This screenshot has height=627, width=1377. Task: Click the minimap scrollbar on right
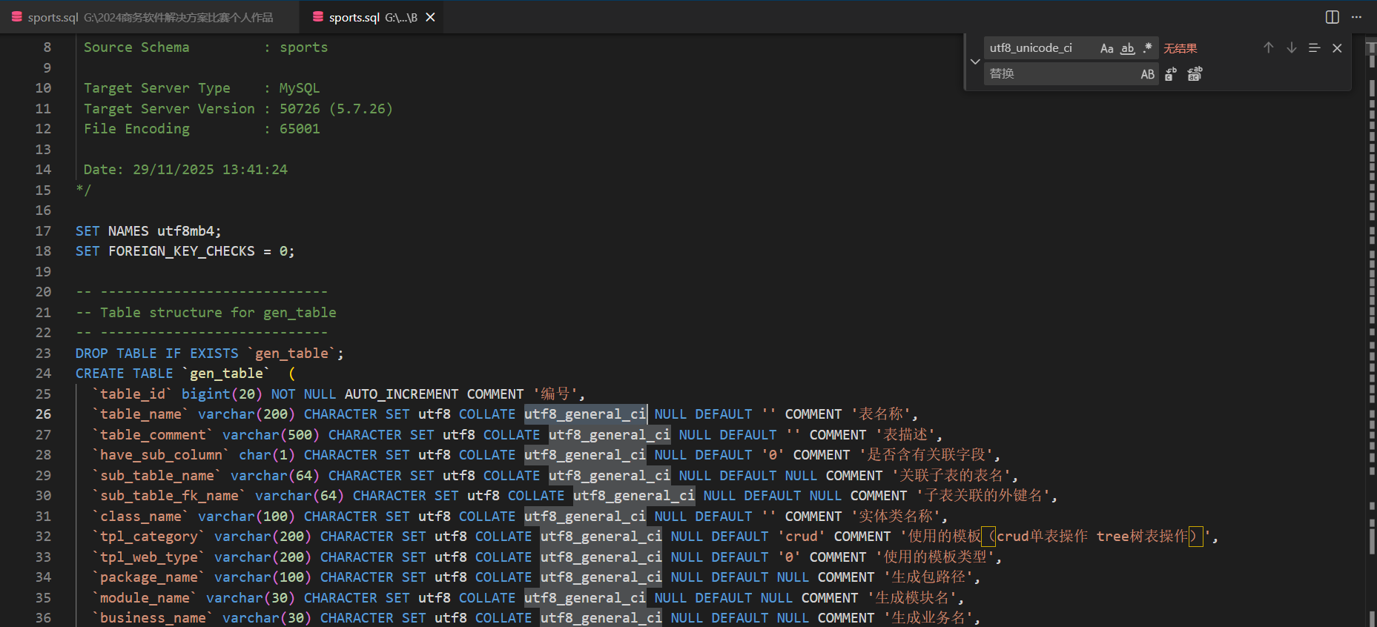click(x=1371, y=296)
